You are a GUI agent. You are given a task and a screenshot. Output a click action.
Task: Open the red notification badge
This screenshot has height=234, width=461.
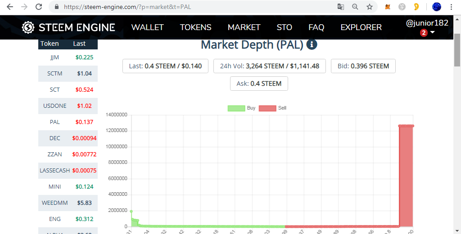click(424, 32)
